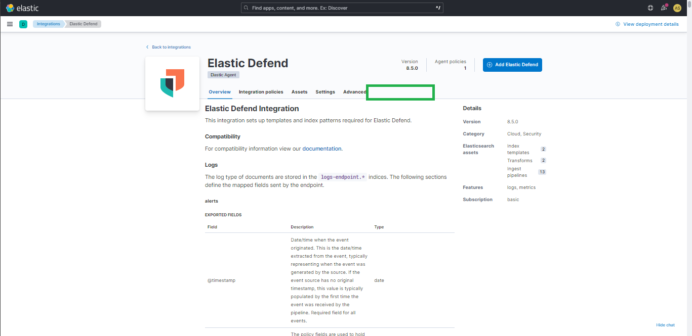The width and height of the screenshot is (692, 336).
Task: Click the Elastic Defend integration logo
Action: click(x=172, y=83)
